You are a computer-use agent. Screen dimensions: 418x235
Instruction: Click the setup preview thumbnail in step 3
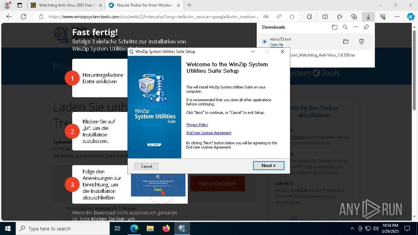pyautogui.click(x=158, y=185)
